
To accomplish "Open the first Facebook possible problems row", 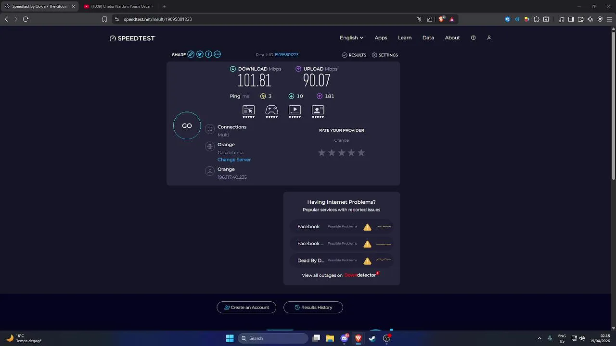I will click(342, 226).
